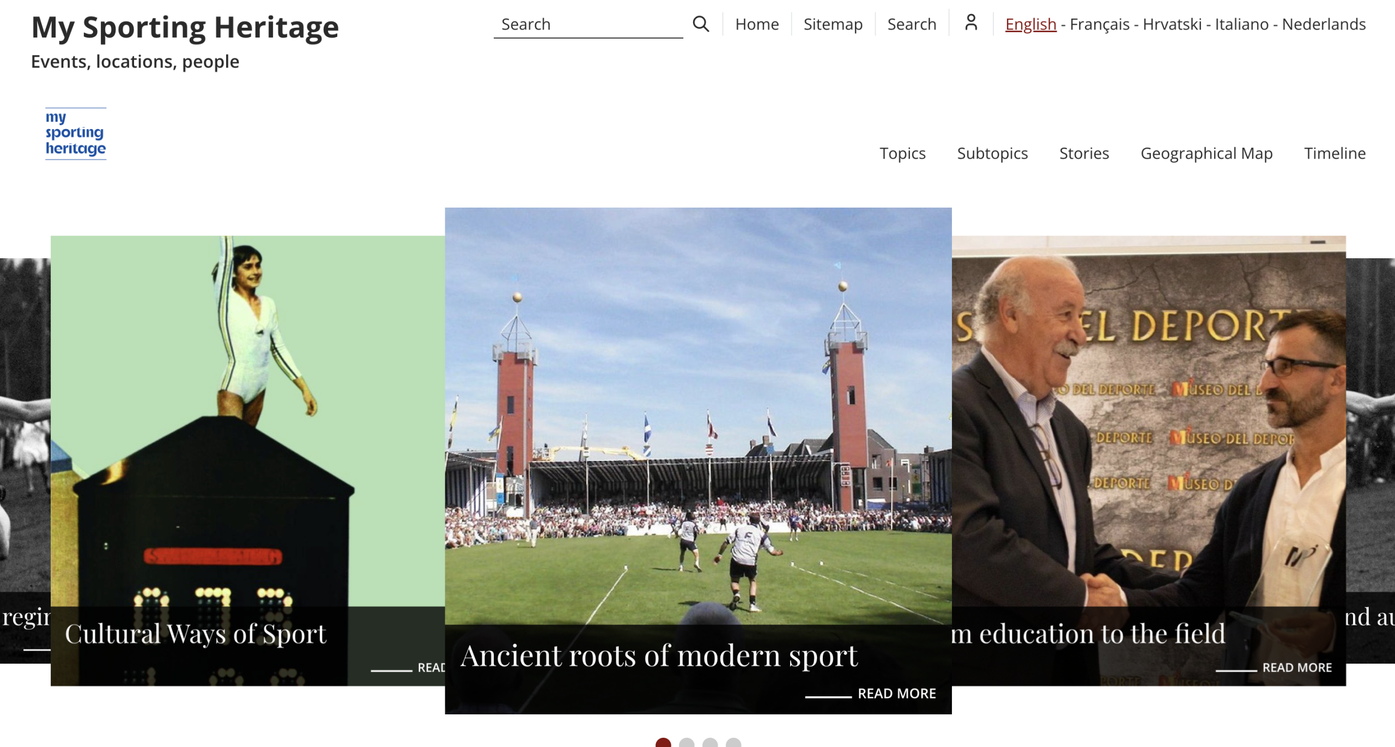1395x747 pixels.
Task: Go to the Stories page
Action: point(1084,153)
